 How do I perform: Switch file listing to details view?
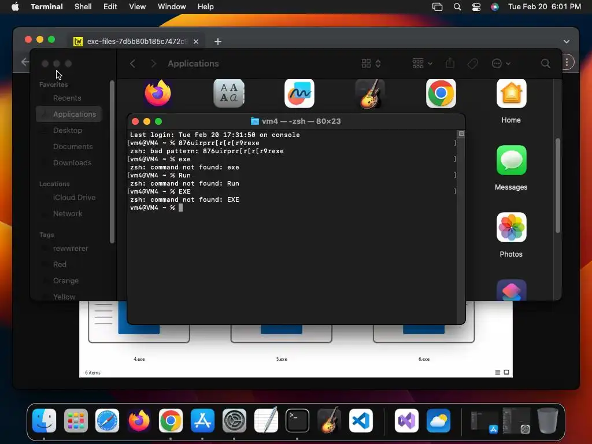tap(498, 372)
